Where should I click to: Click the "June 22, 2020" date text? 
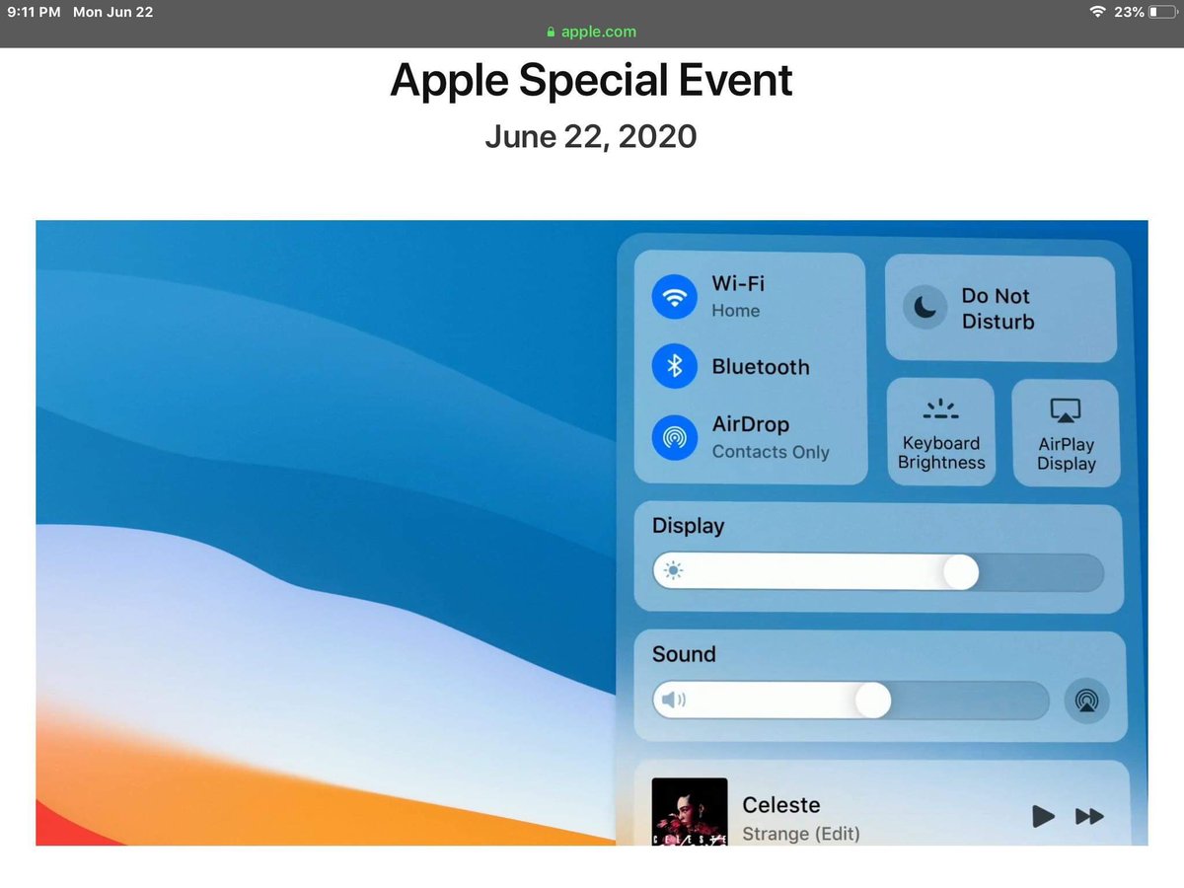[591, 136]
